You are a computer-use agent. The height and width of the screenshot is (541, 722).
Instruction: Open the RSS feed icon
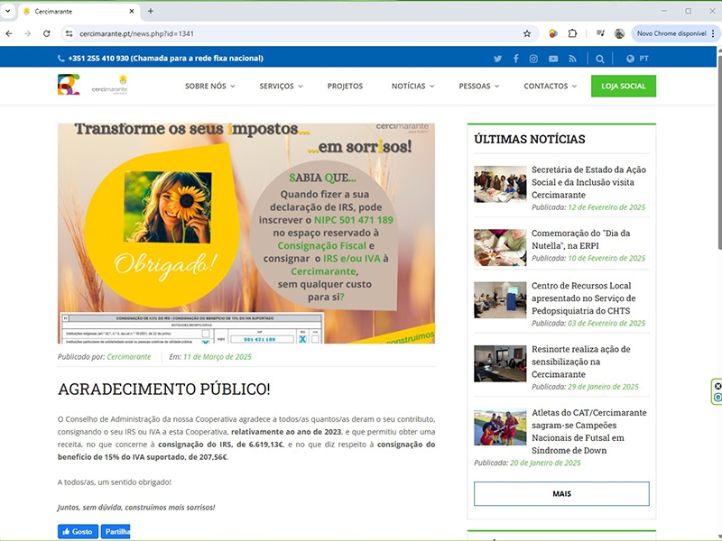[572, 59]
